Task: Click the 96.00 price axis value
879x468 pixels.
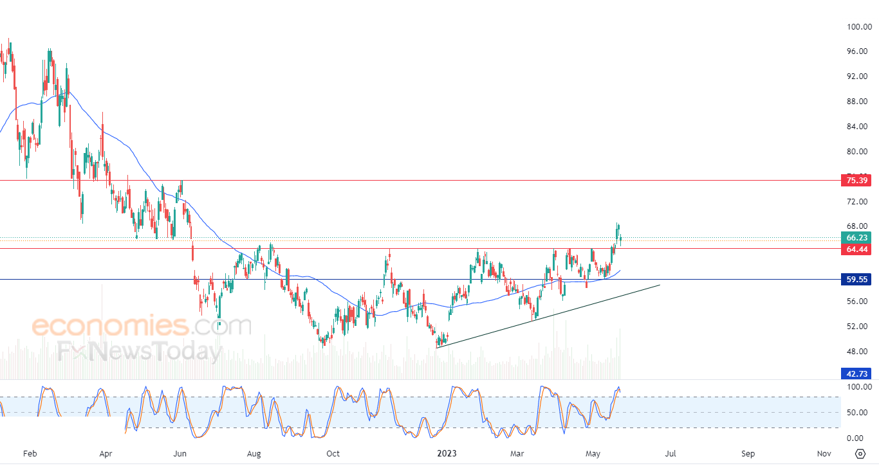Action: [x=858, y=51]
